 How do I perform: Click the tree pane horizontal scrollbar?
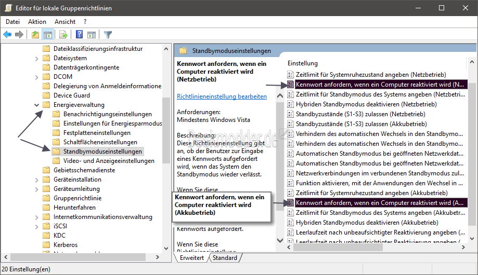click(x=83, y=257)
